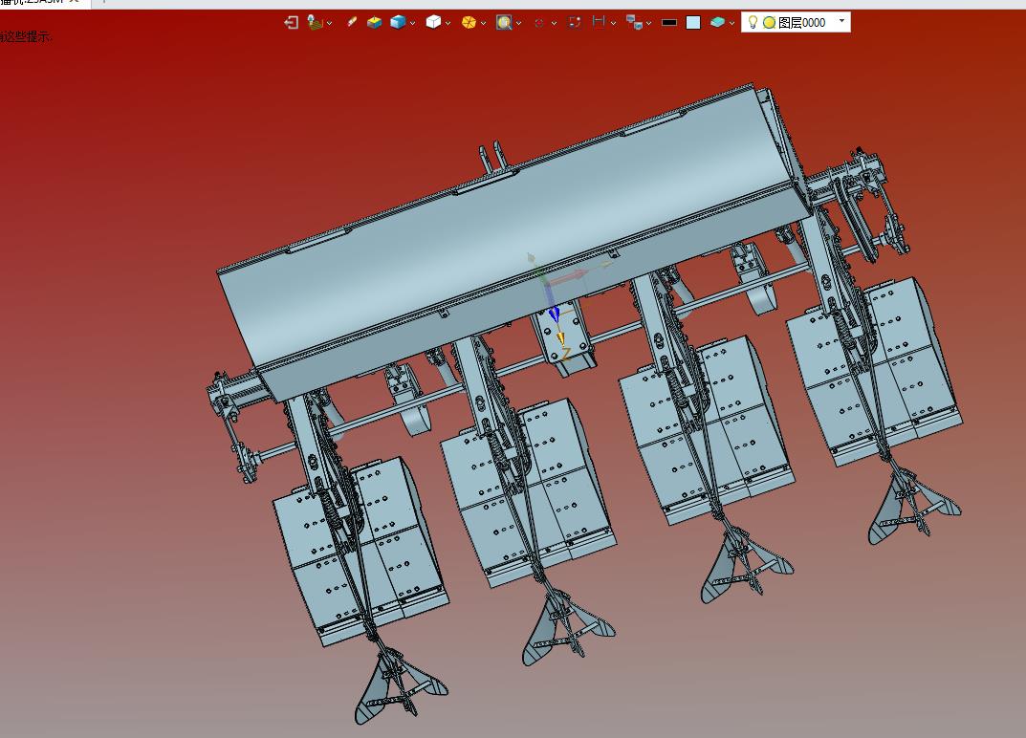This screenshot has width=1026, height=738.
Task: Click the blue shaded cube display icon
Action: click(x=398, y=23)
